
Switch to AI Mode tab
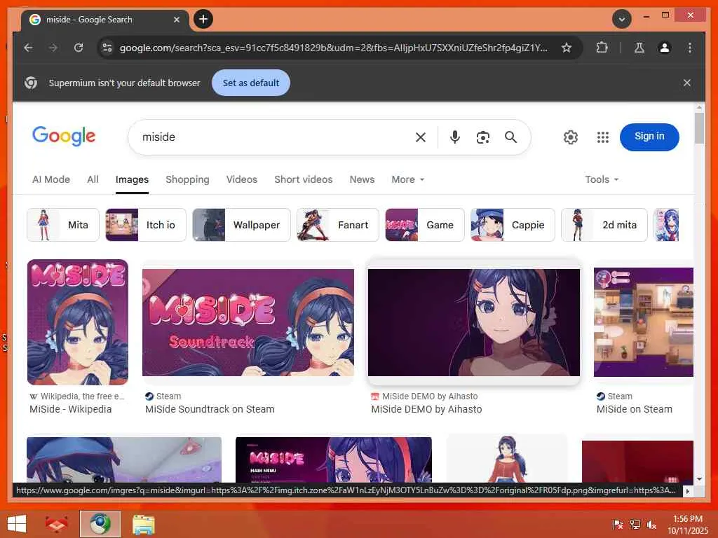click(51, 179)
